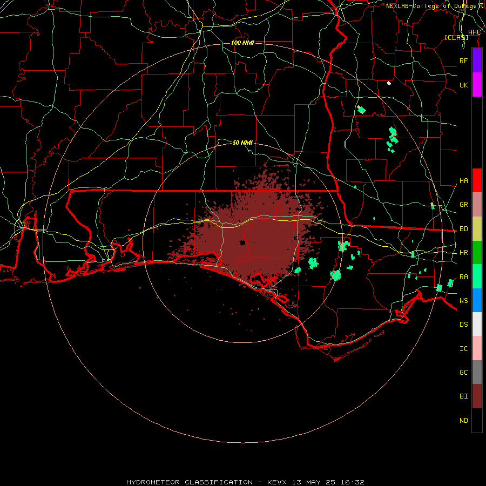Image resolution: width=486 pixels, height=486 pixels.
Task: Click the HA red legend swatch
Action: [x=477, y=180]
